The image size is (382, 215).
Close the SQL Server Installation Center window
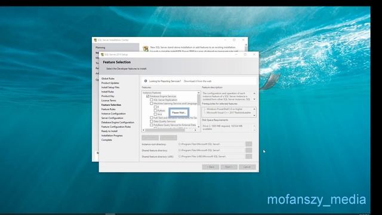243,40
